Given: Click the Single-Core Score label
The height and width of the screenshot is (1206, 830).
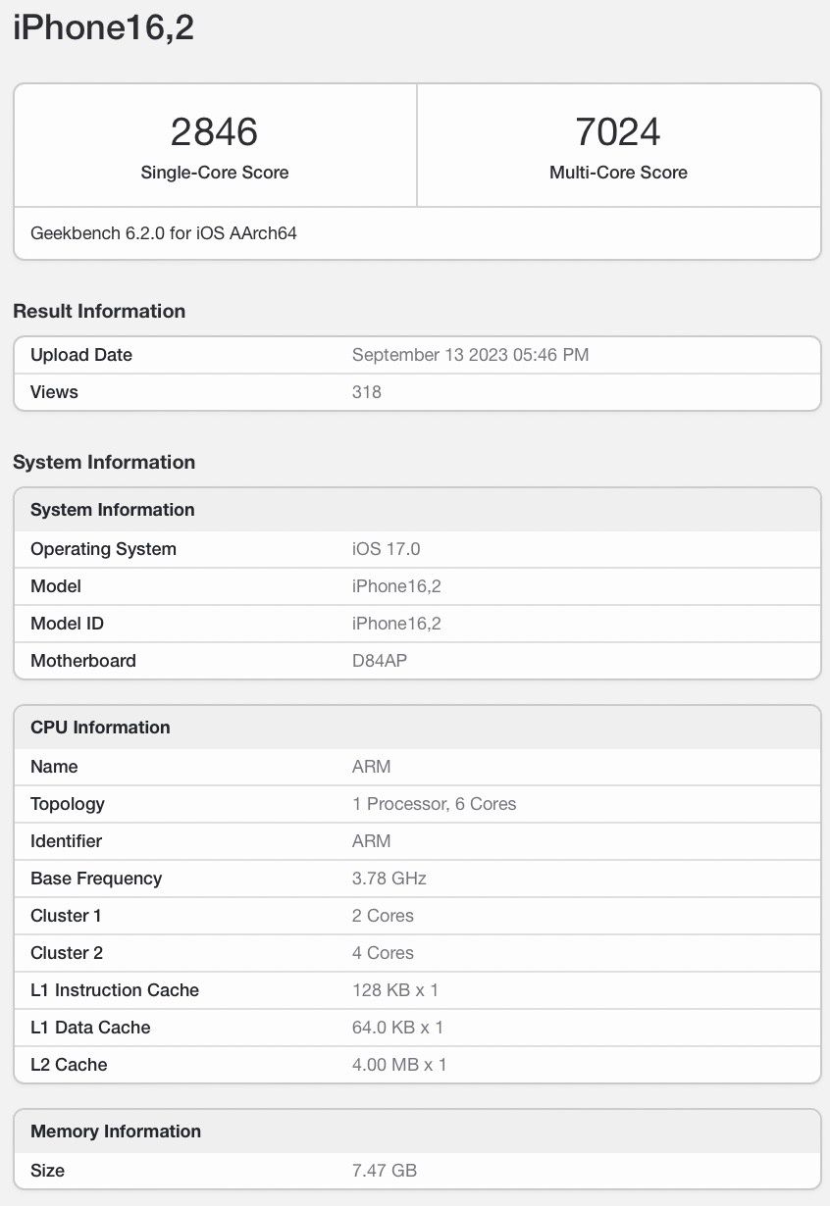Looking at the screenshot, I should (x=215, y=173).
